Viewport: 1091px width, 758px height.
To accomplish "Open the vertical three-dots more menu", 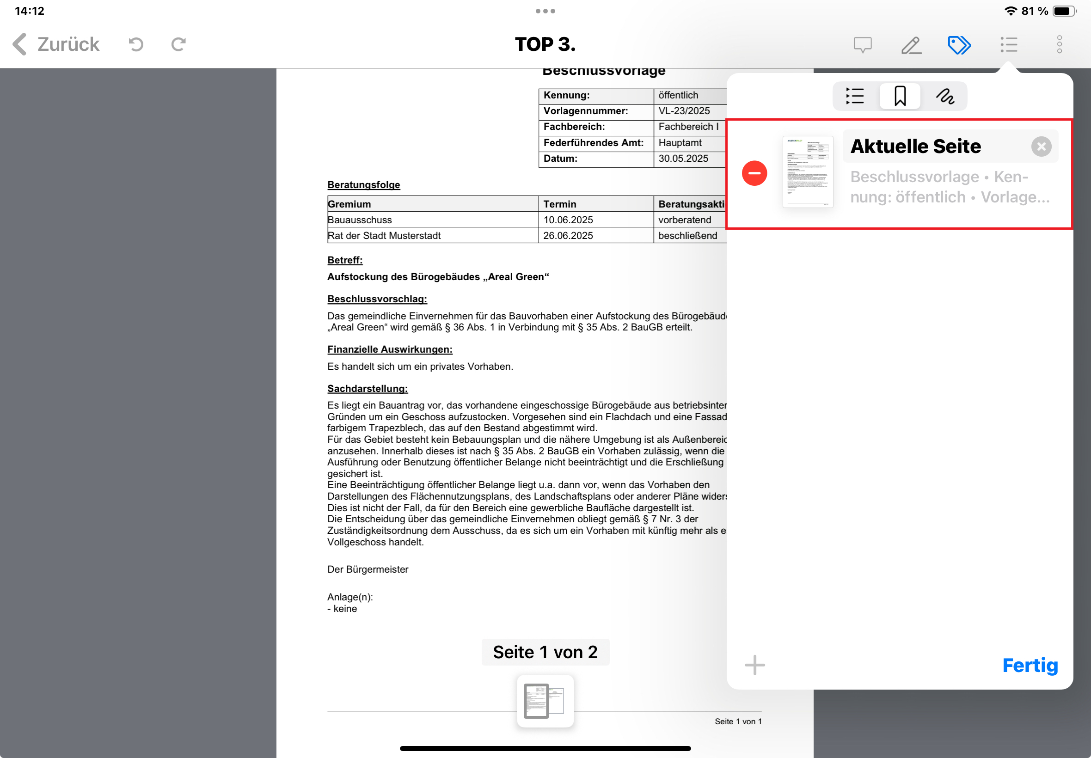I will click(1059, 45).
